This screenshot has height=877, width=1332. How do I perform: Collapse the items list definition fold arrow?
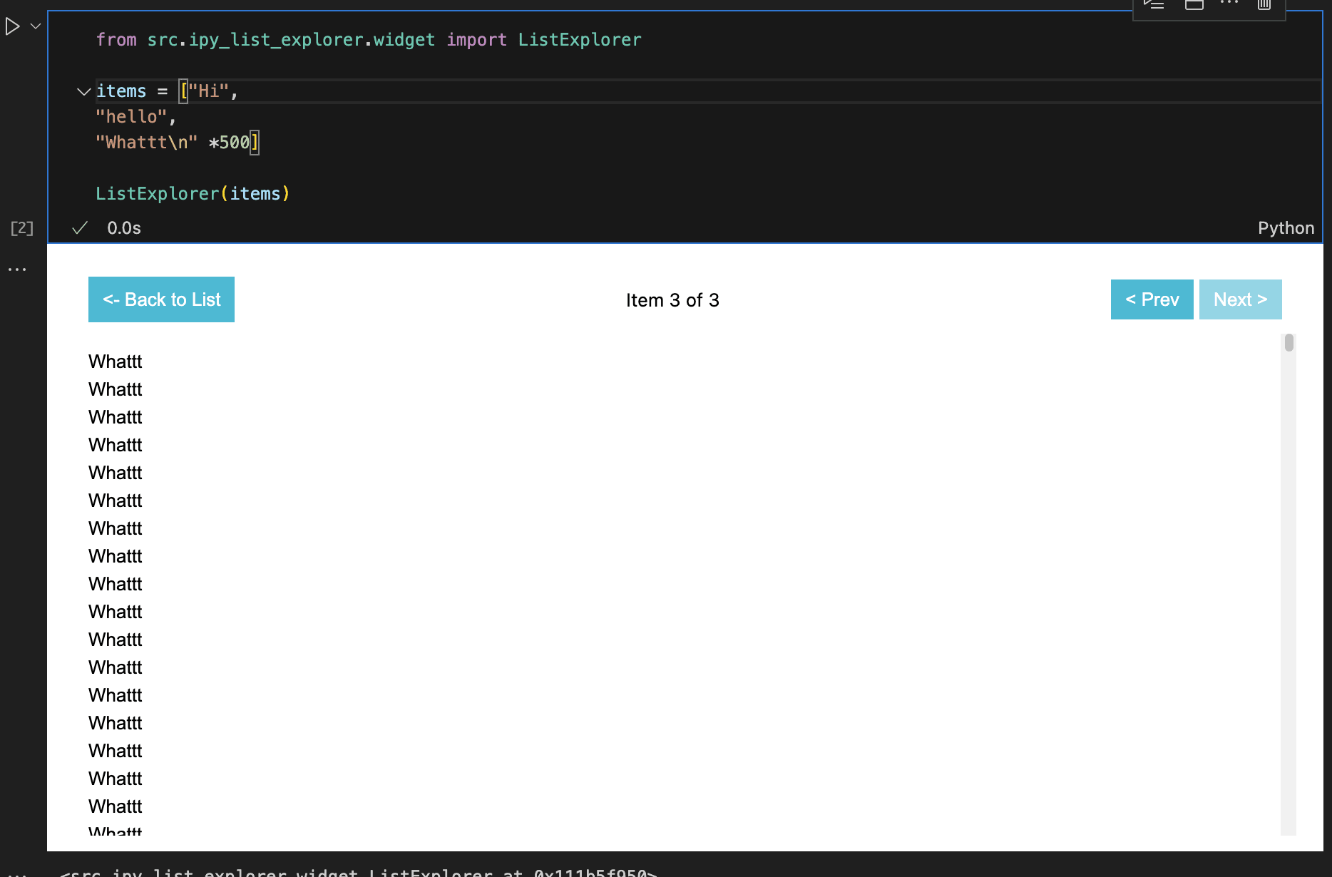click(x=83, y=91)
